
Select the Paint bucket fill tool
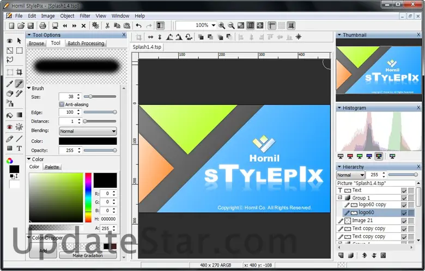coord(10,115)
